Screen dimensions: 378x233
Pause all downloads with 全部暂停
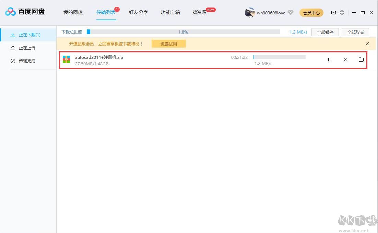click(324, 32)
